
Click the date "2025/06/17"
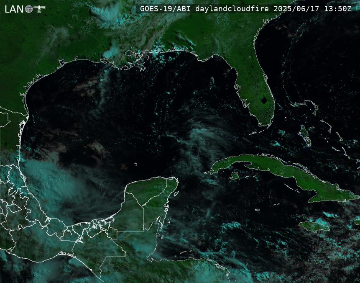296,9
